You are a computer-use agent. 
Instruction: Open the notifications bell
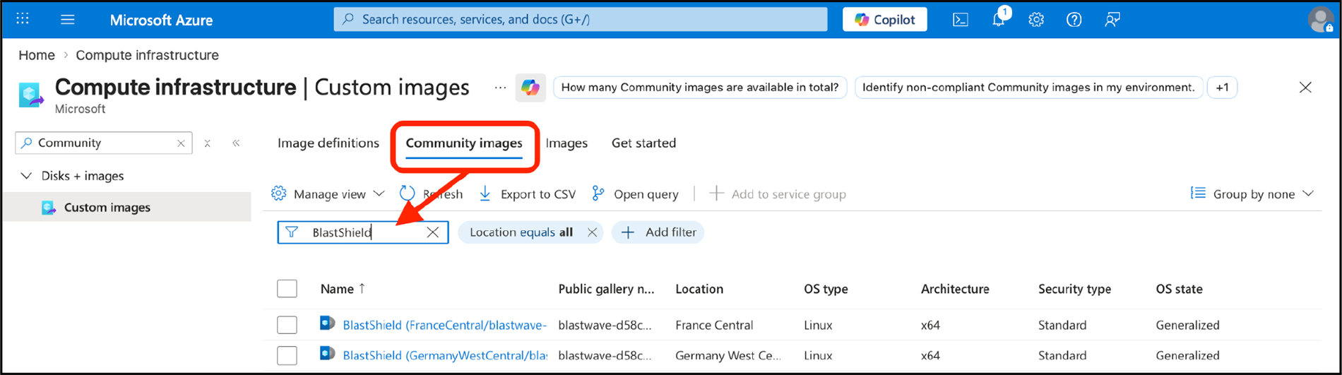(x=999, y=19)
